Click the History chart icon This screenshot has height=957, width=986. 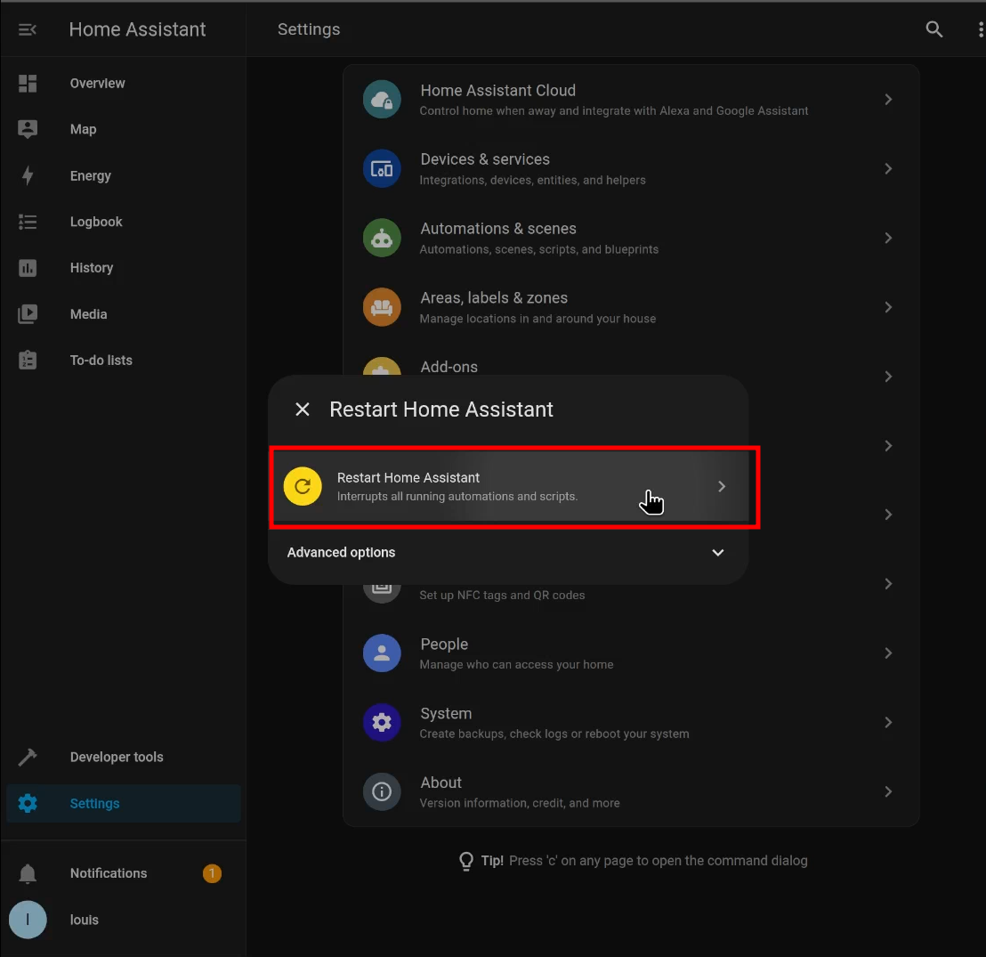(28, 268)
